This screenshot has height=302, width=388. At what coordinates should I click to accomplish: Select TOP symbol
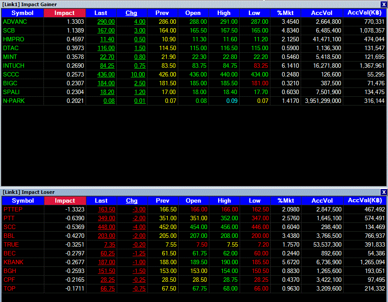[x=9, y=289]
